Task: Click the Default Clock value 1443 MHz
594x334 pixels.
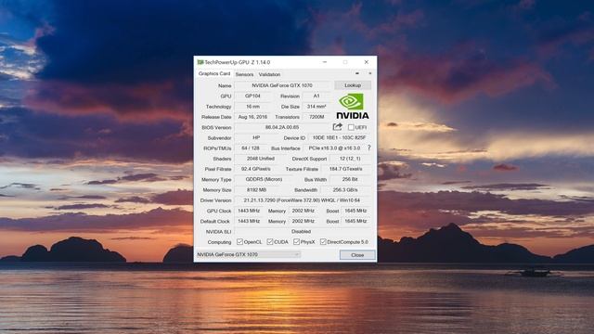Action: [249, 221]
